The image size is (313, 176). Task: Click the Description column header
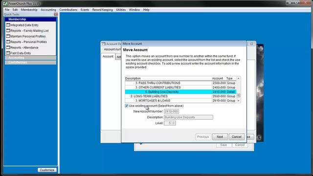[x=168, y=78]
